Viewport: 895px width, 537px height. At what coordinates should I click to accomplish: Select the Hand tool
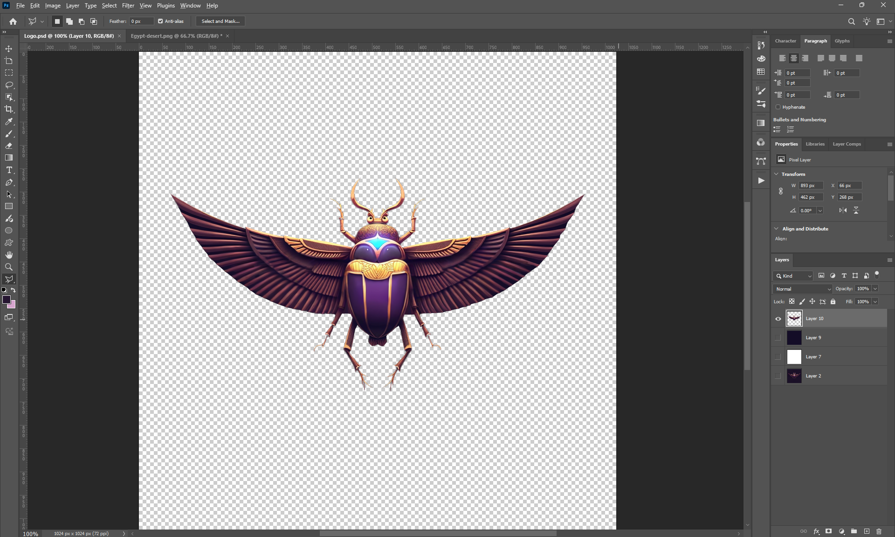coord(9,255)
